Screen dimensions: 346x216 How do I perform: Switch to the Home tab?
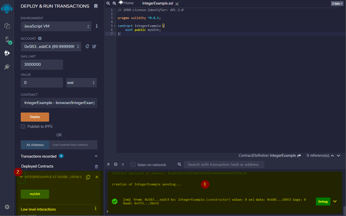126,3
